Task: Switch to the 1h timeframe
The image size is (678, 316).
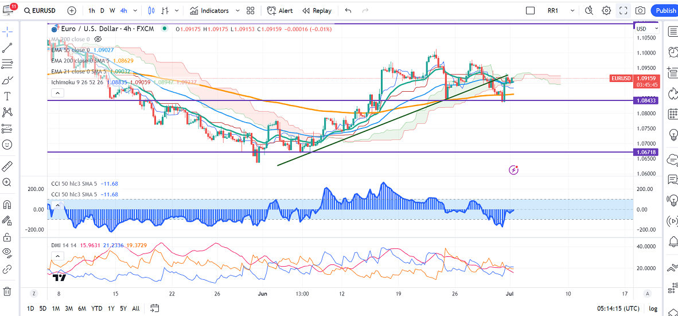Action: (x=92, y=10)
